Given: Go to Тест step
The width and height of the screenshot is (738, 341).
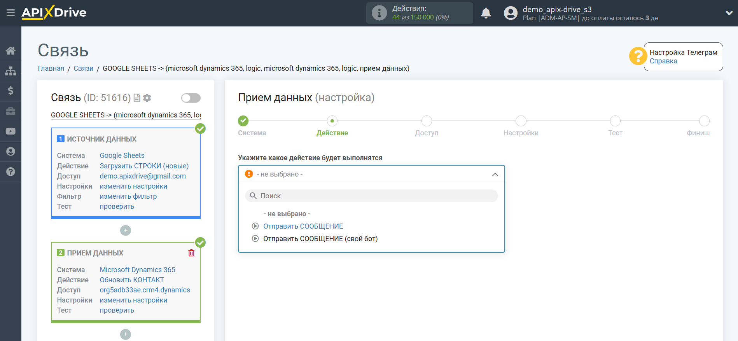Looking at the screenshot, I should (615, 121).
